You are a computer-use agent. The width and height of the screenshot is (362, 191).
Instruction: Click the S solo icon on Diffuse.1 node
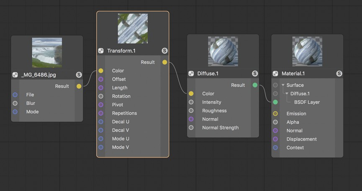pyautogui.click(x=255, y=74)
